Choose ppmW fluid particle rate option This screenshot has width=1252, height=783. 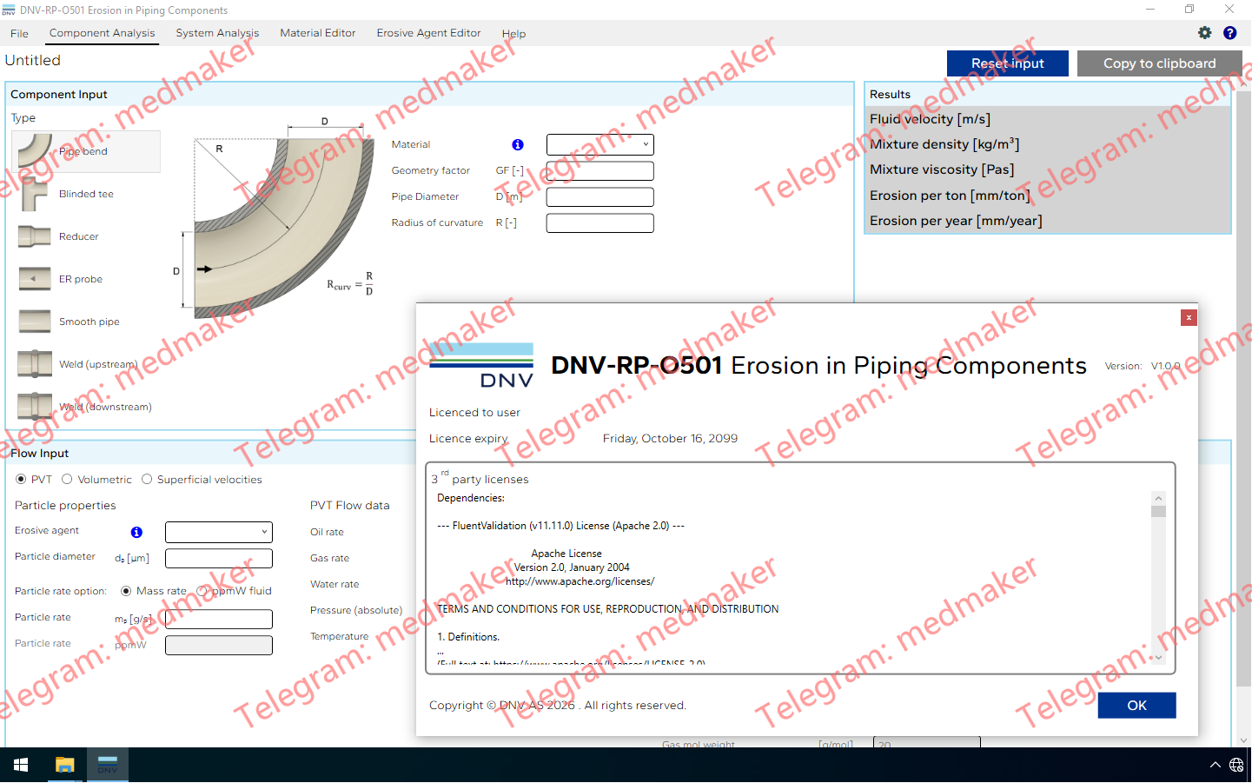pos(202,590)
